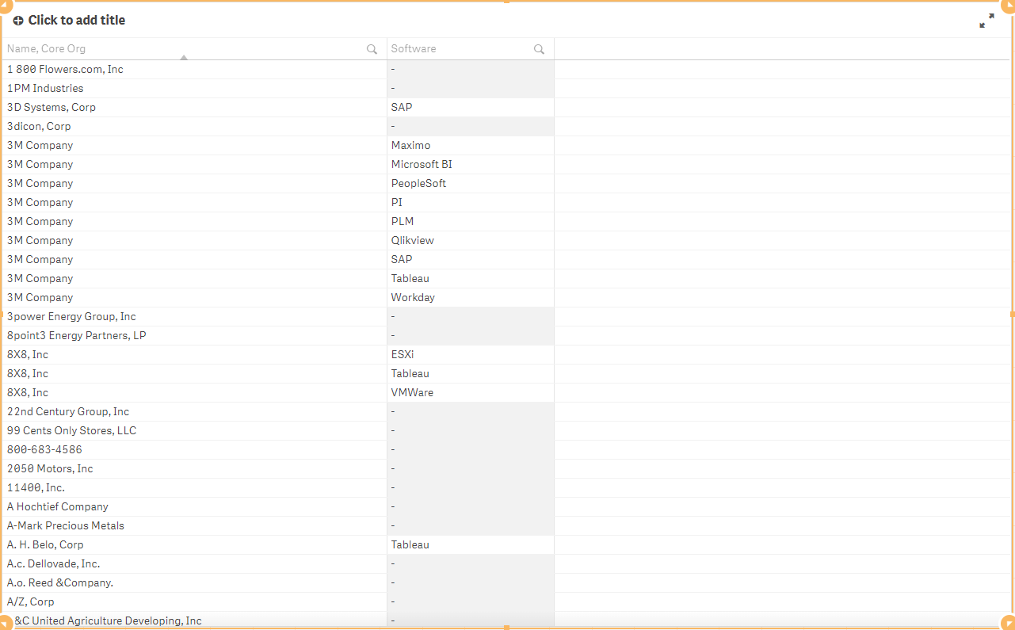
Task: Click the PI software cell
Action: (471, 202)
